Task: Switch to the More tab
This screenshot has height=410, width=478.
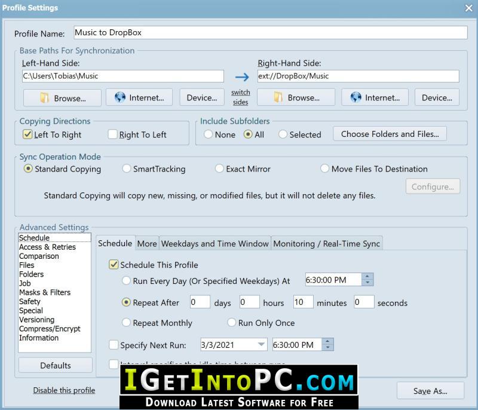Action: pos(147,244)
